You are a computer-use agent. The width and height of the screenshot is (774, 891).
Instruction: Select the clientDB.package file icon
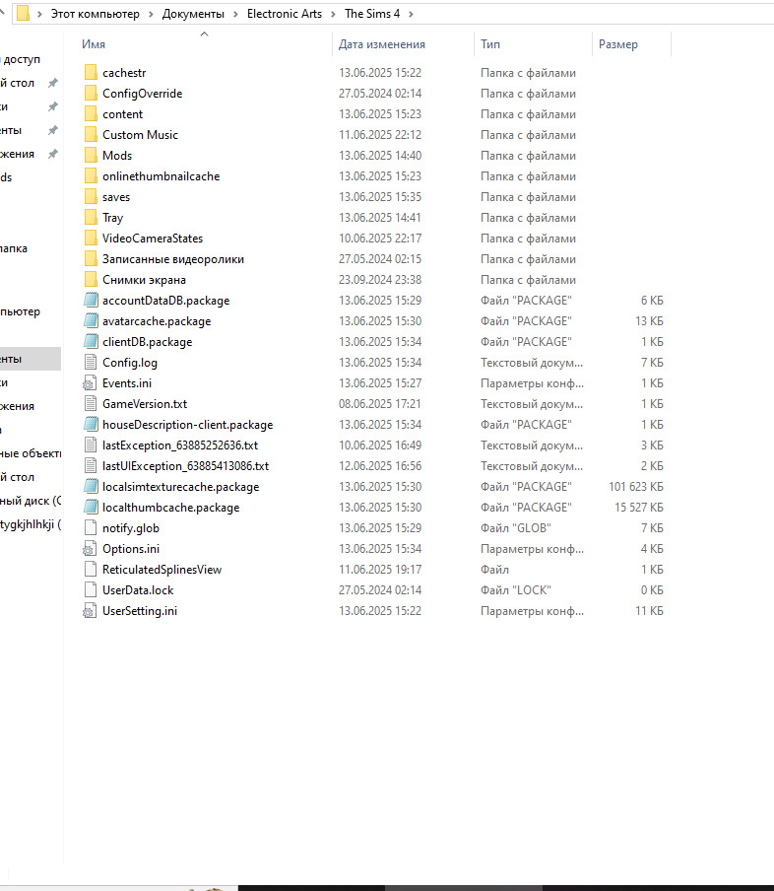tap(91, 342)
